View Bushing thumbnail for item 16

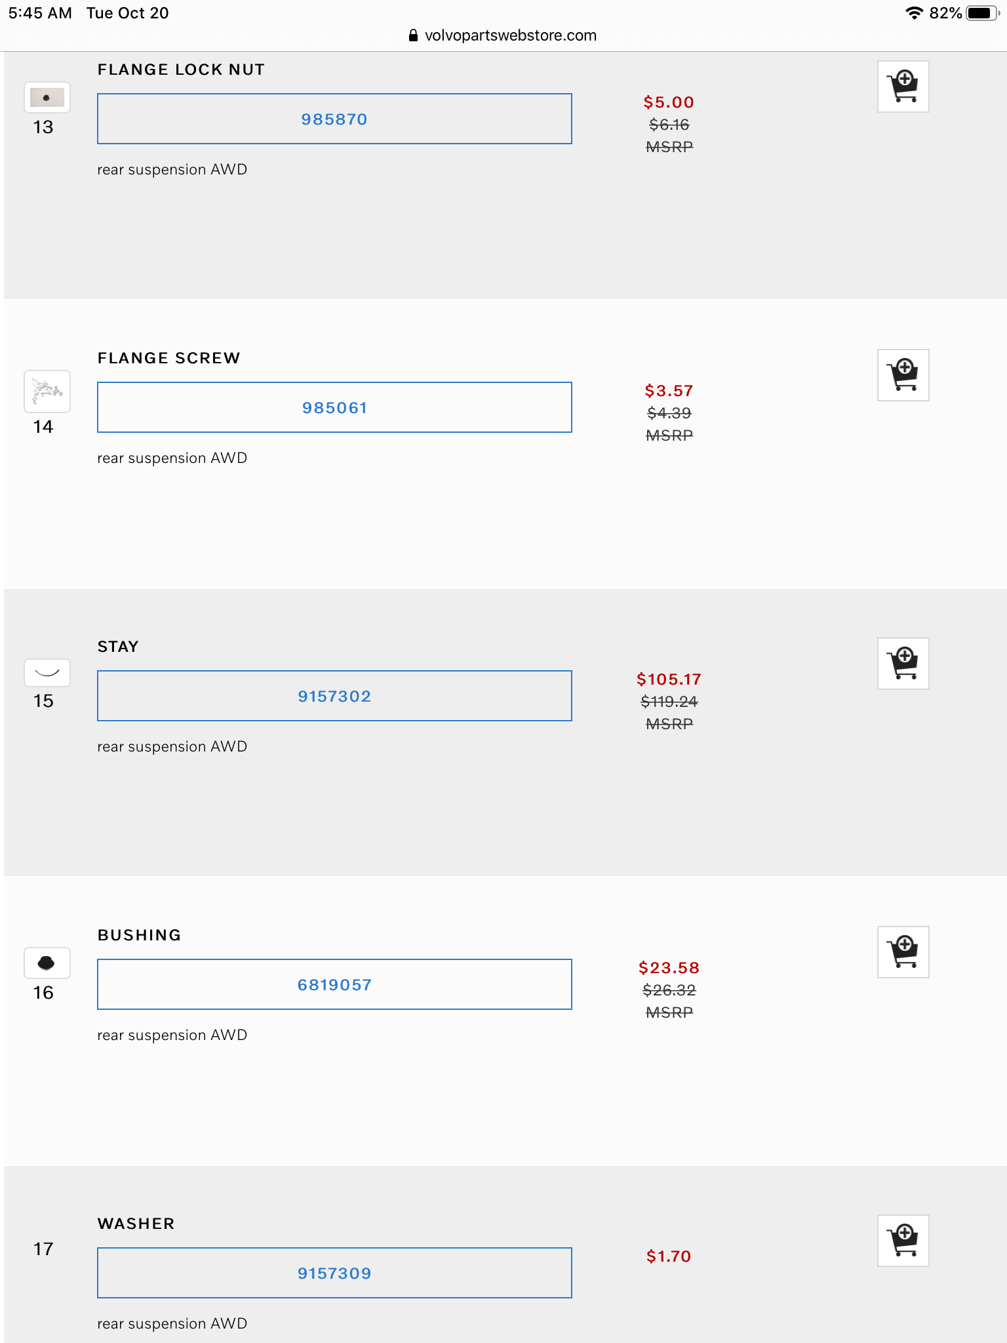[47, 963]
